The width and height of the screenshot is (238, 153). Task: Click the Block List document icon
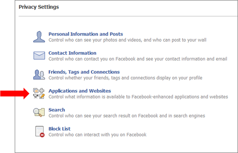point(39,131)
